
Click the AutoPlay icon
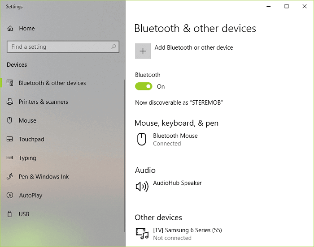click(10, 196)
